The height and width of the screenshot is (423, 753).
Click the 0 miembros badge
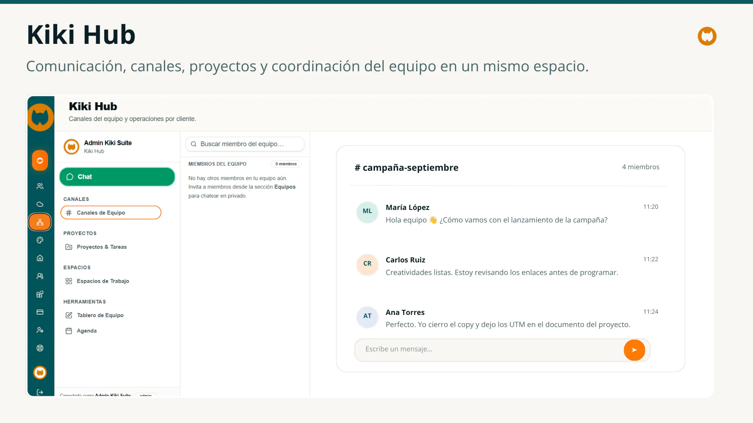click(x=286, y=164)
